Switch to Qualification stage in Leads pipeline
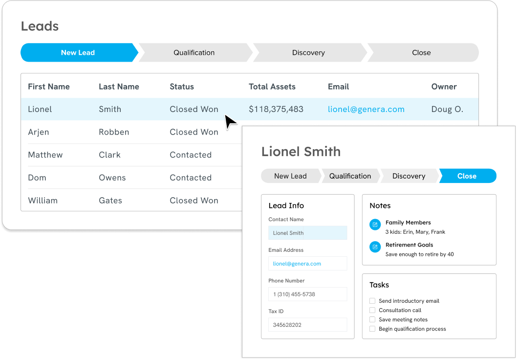 click(194, 52)
